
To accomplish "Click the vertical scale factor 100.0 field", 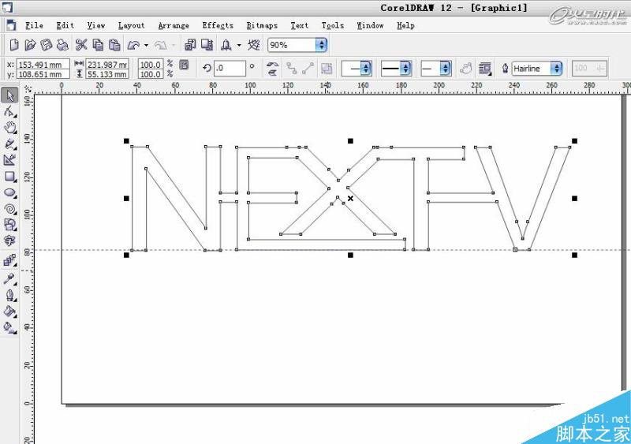I will 151,74.
